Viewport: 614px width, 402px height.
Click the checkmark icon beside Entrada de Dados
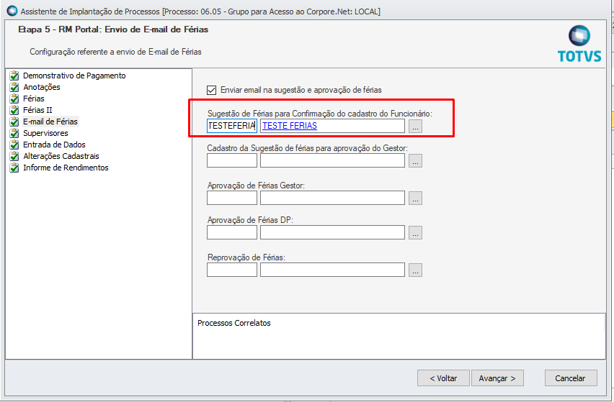click(14, 144)
